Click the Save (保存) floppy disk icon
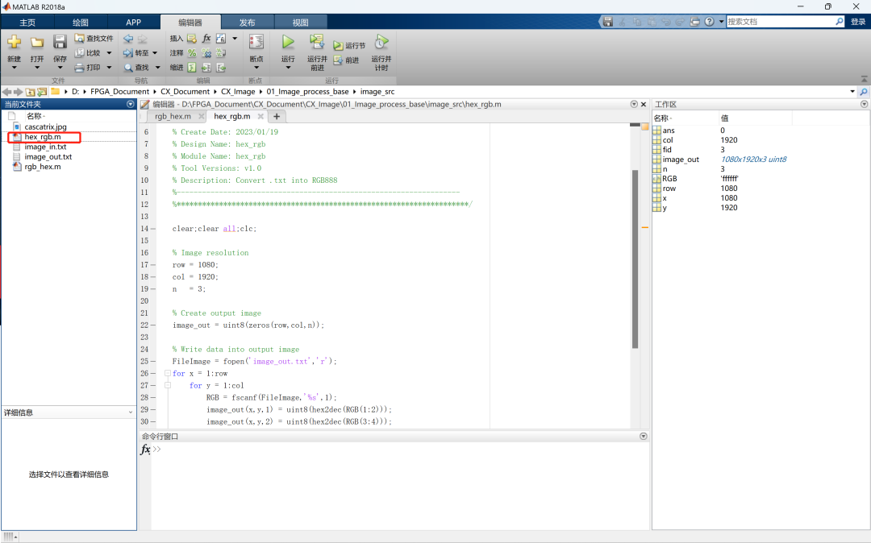The width and height of the screenshot is (871, 543). (x=60, y=42)
